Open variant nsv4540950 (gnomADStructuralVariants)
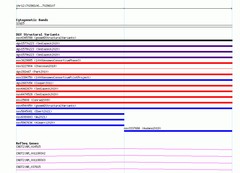Viewport: 240px width, 173px height. 46,106
